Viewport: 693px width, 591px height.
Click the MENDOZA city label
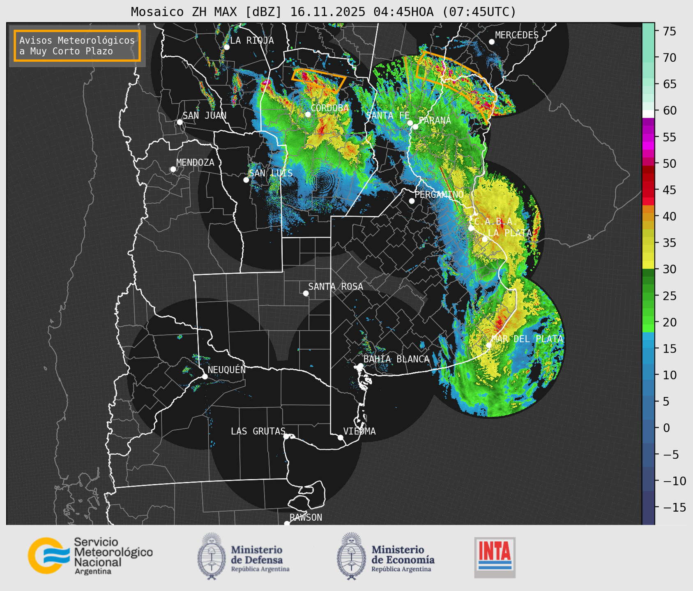point(196,162)
